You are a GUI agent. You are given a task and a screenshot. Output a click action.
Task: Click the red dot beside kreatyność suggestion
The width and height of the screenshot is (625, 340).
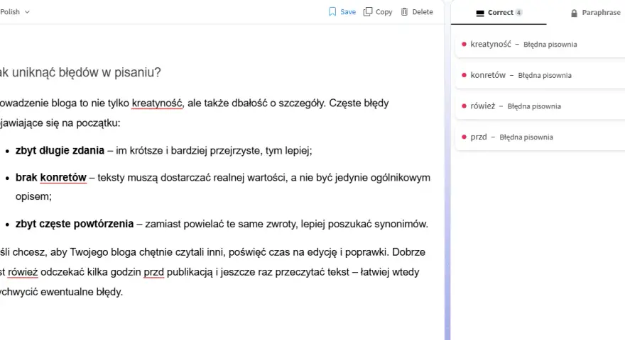[x=464, y=44]
